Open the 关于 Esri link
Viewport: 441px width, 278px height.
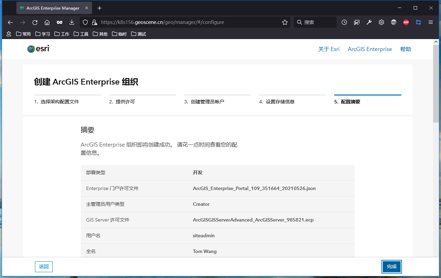click(329, 49)
